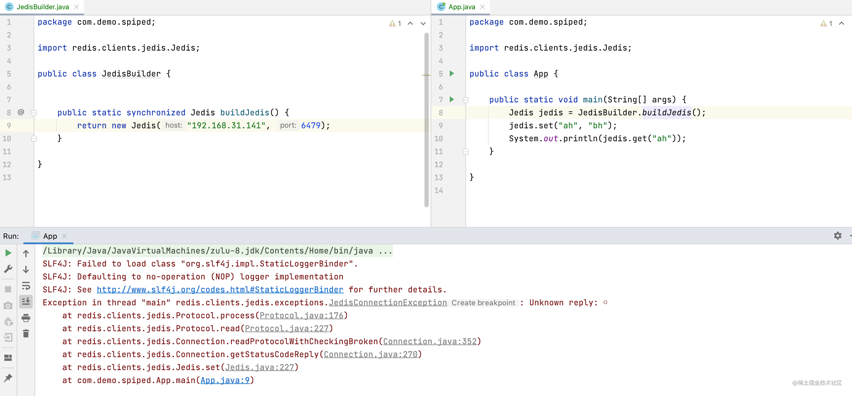Toggle soft-wrap in the console
The height and width of the screenshot is (396, 852).
(x=26, y=286)
